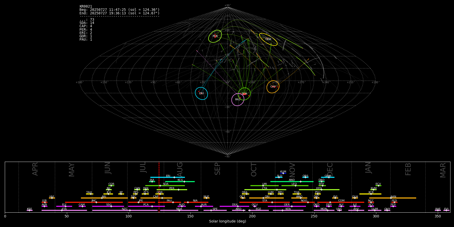
Task: Select the SDA radiant circle on sky map
Action: [x=244, y=94]
